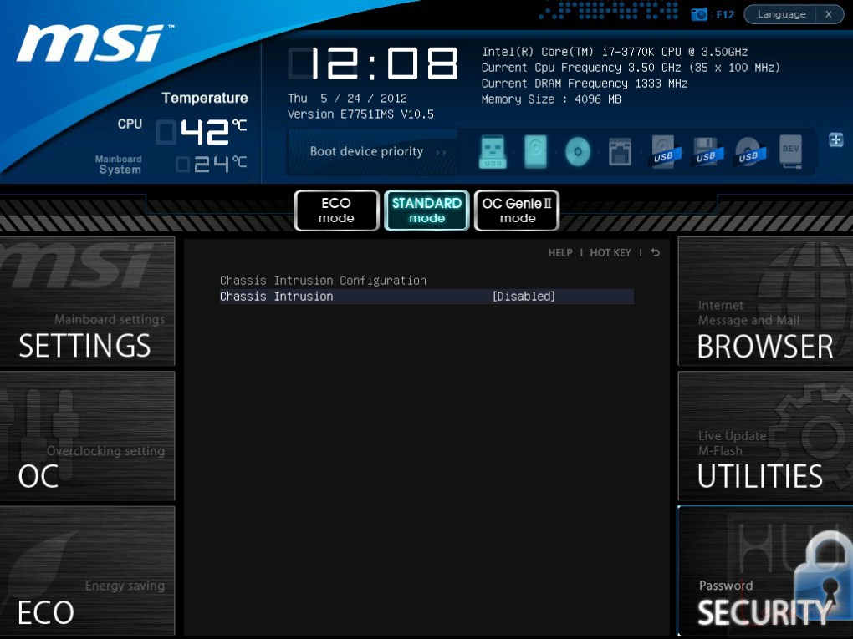Open the ECO energy saving section
The image size is (853, 639).
pos(87,571)
